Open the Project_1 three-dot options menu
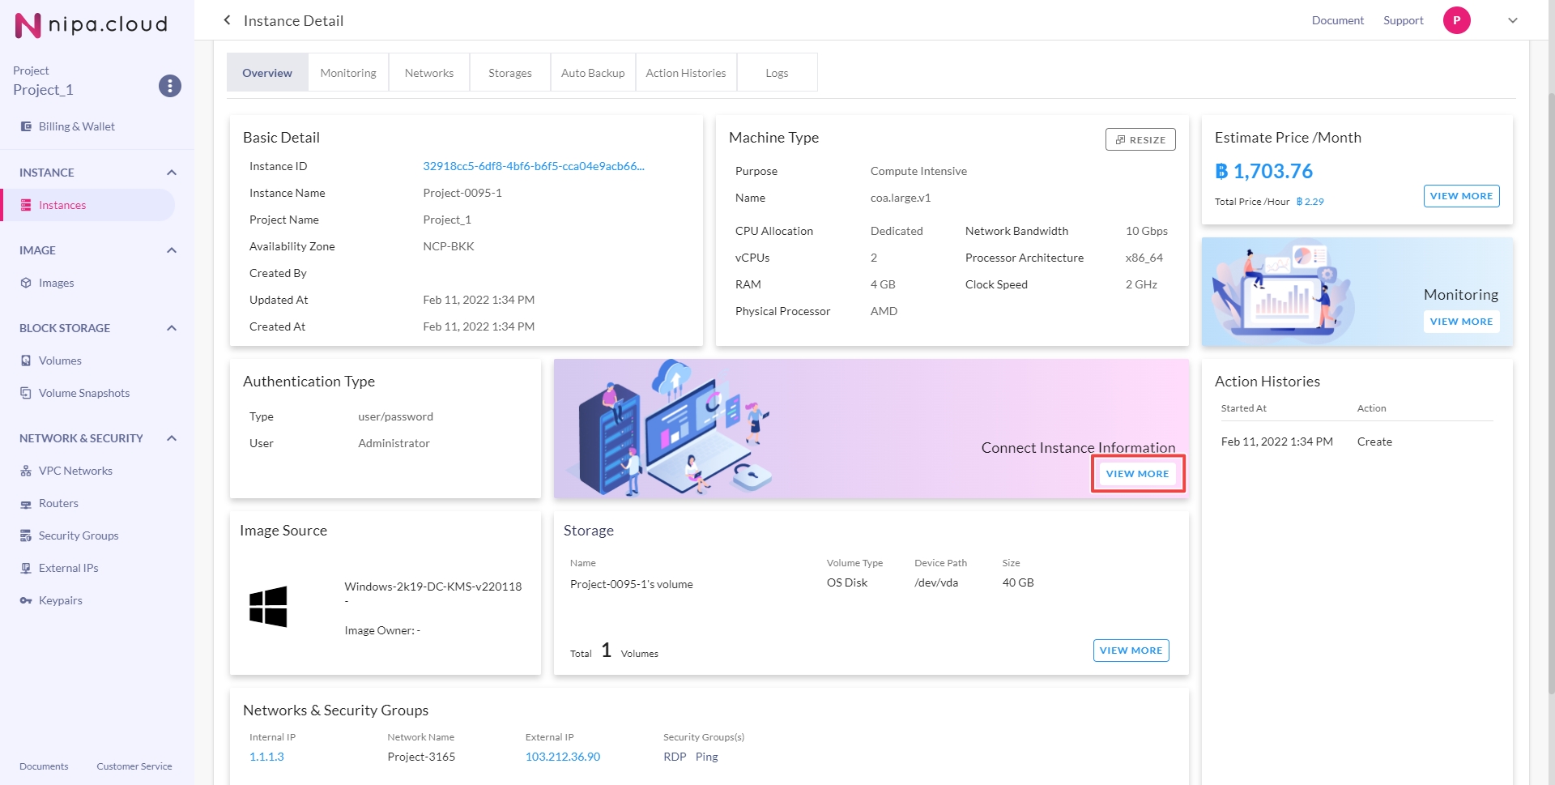 click(x=169, y=86)
